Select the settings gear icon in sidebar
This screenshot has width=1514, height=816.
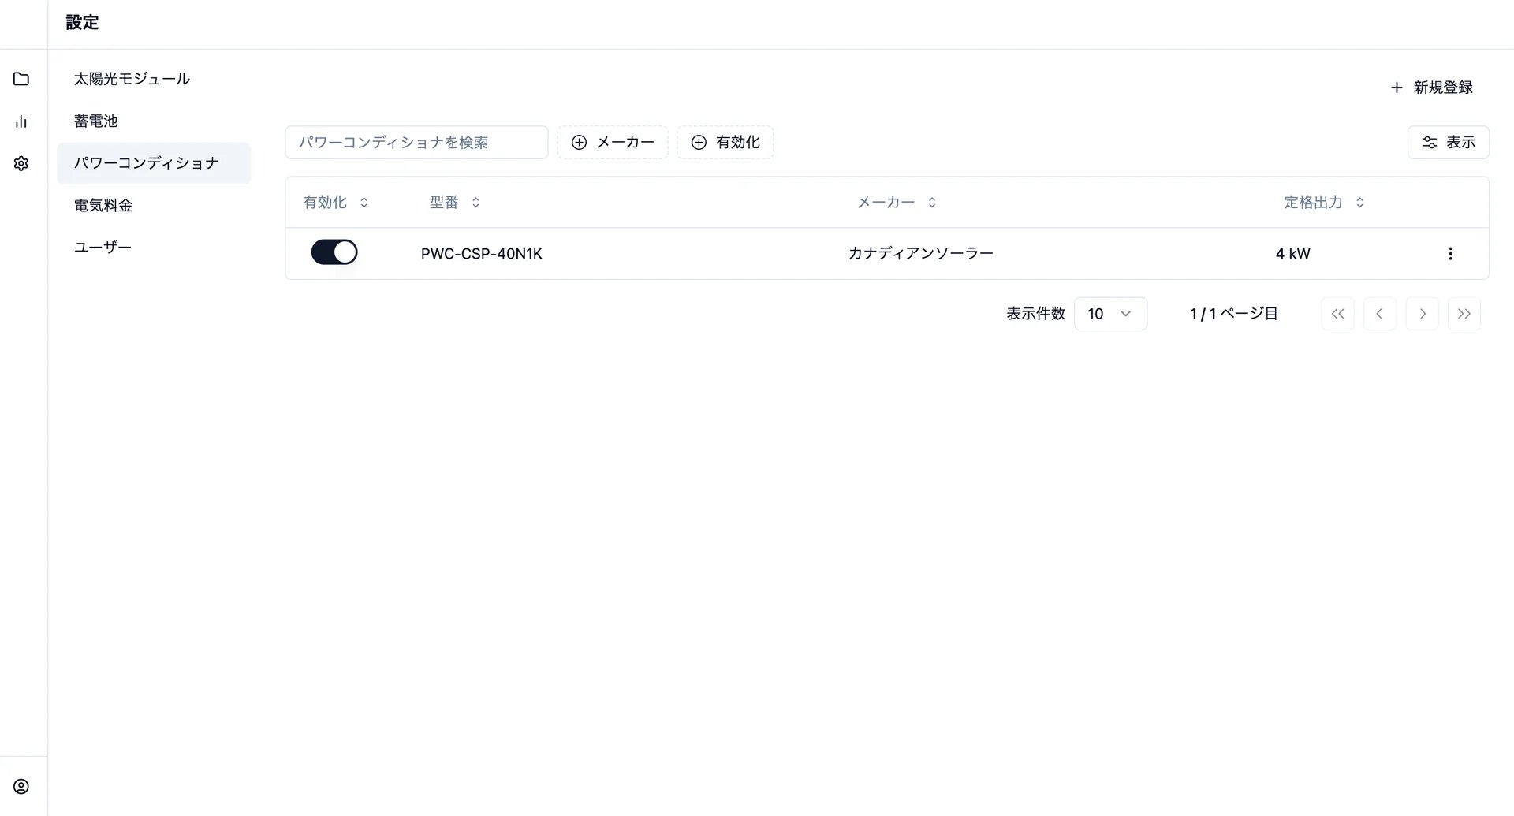(x=21, y=163)
